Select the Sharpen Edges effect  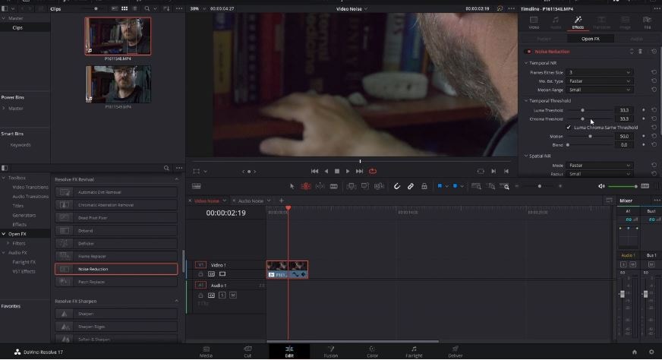pyautogui.click(x=116, y=327)
